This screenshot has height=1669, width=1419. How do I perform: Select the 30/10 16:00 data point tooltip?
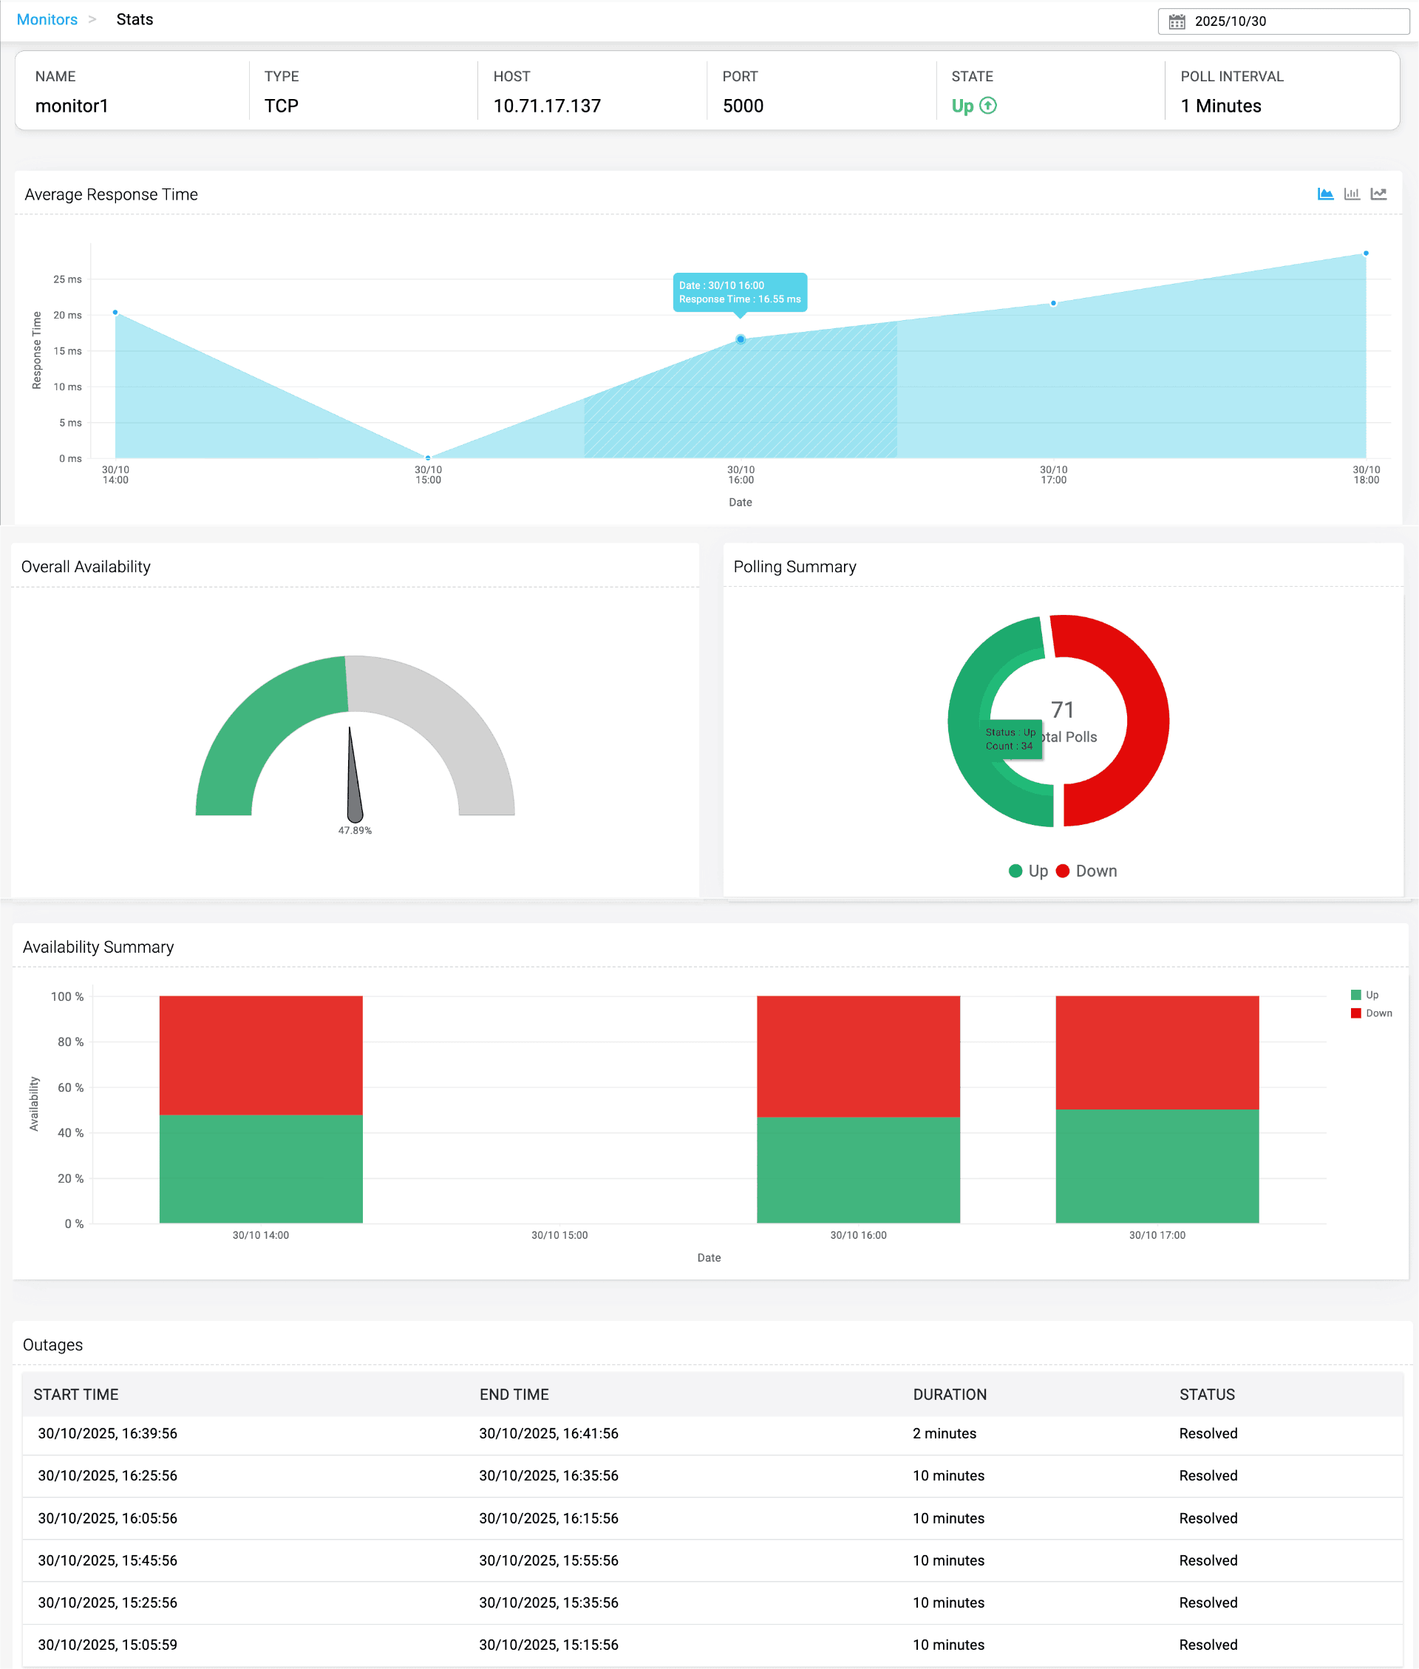coord(740,293)
